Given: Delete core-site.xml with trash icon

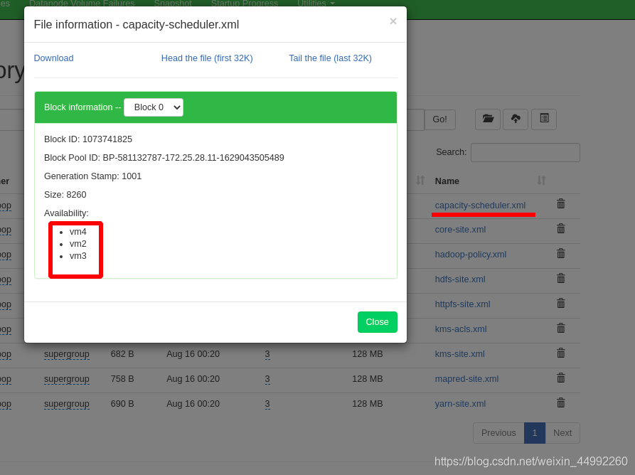Looking at the screenshot, I should [561, 229].
